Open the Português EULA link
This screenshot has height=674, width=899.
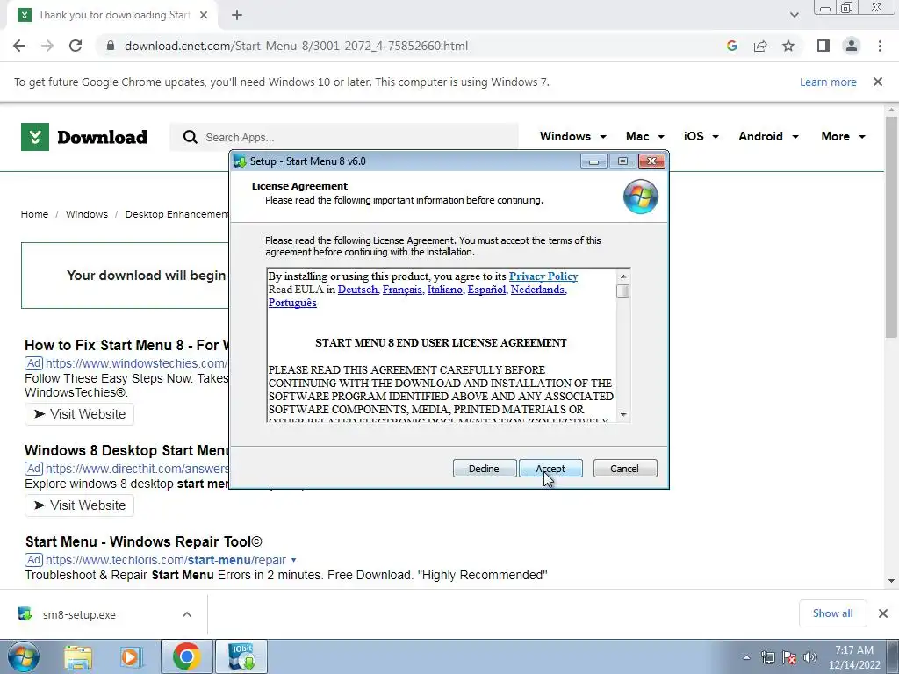(292, 303)
